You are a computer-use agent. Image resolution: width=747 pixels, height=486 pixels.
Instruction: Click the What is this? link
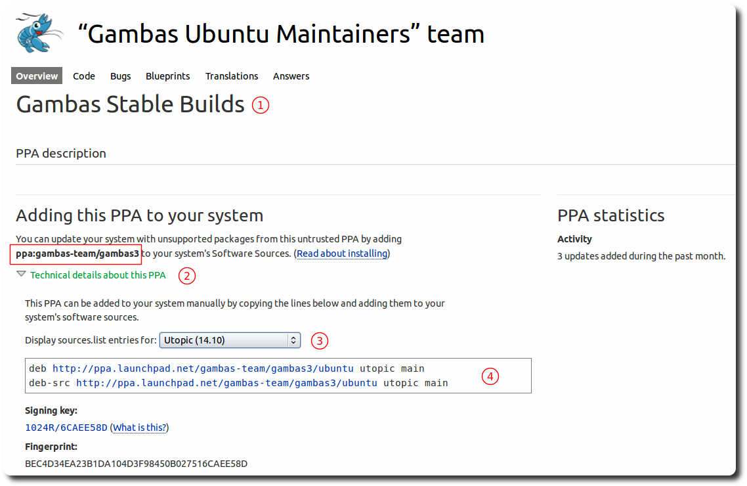pyautogui.click(x=139, y=428)
